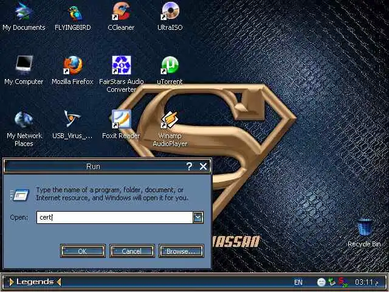Cancel the Run dialog
389x292 pixels.
point(132,251)
